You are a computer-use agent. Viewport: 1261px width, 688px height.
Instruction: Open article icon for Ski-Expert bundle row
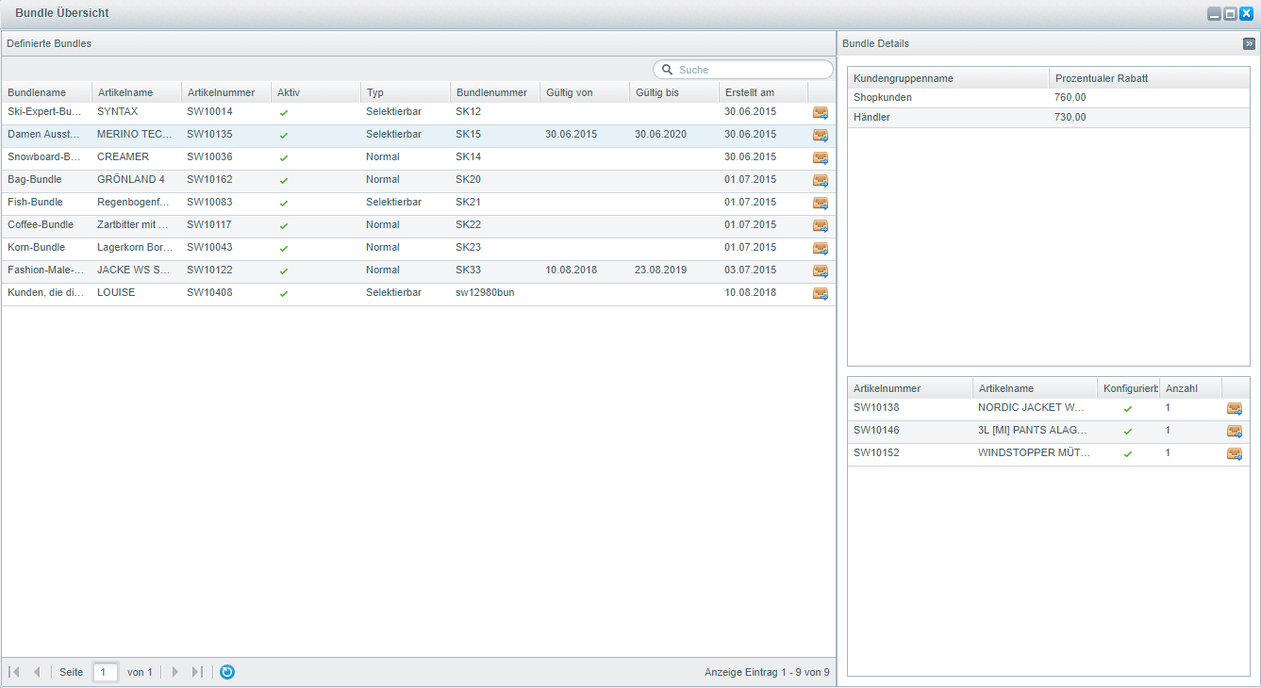point(821,112)
